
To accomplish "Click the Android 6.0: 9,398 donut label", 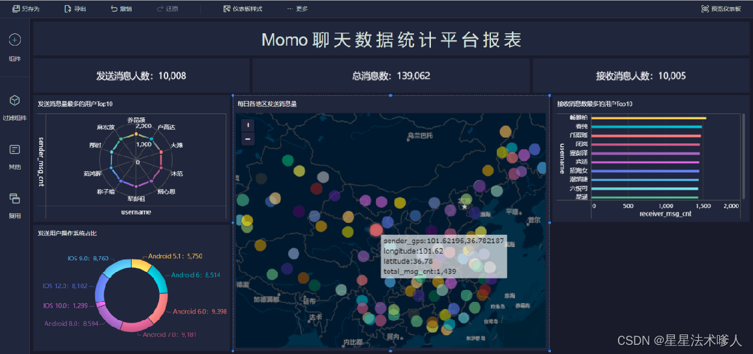I will pyautogui.click(x=199, y=311).
